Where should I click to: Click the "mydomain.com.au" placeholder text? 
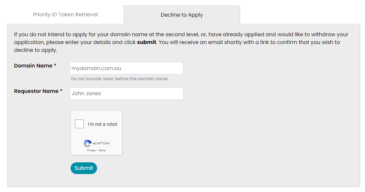click(96, 68)
